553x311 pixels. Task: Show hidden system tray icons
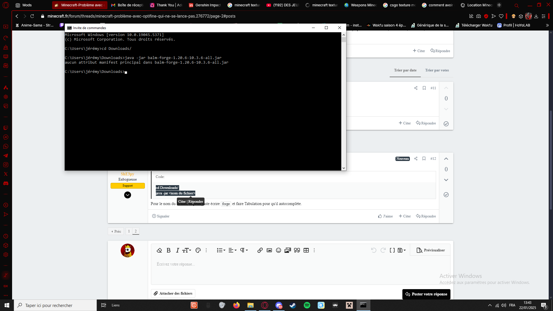click(x=490, y=305)
